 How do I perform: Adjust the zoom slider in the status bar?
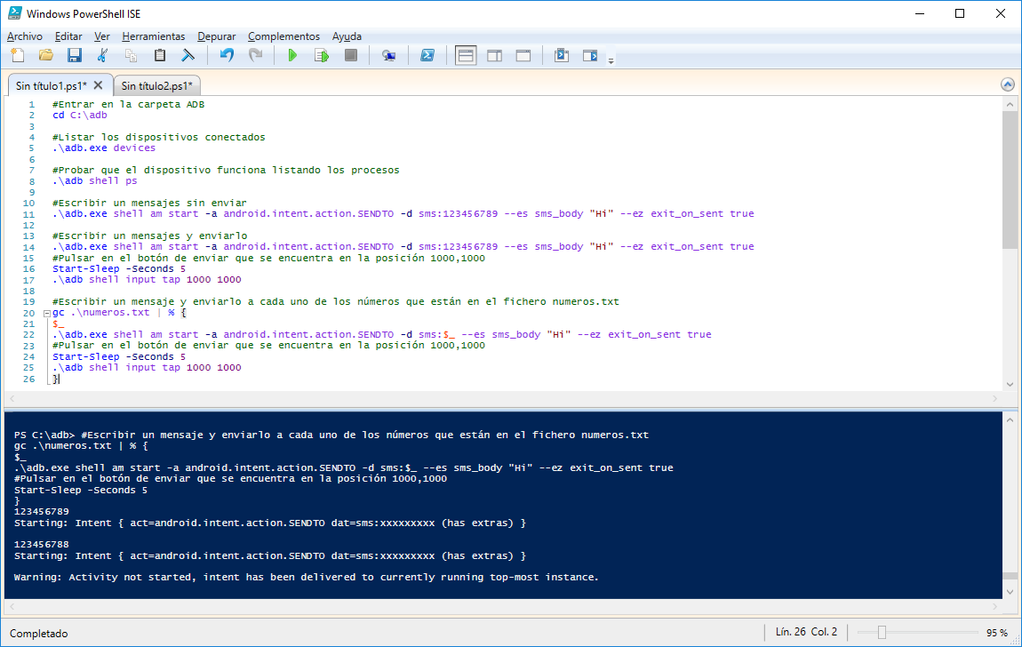(x=882, y=632)
